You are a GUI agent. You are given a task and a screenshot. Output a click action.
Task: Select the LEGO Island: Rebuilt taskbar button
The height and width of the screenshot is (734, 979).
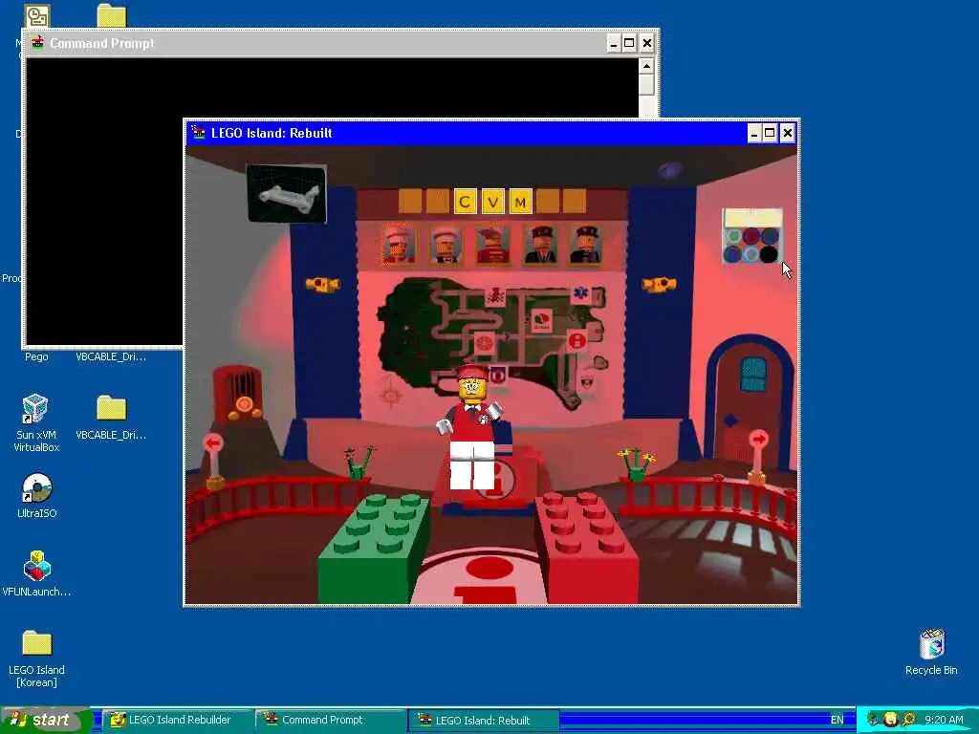point(483,721)
